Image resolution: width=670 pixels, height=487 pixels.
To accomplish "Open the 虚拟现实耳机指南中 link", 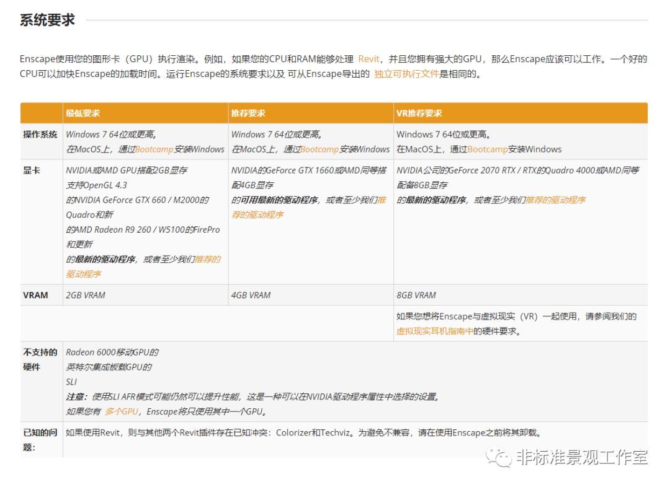I will click(434, 331).
